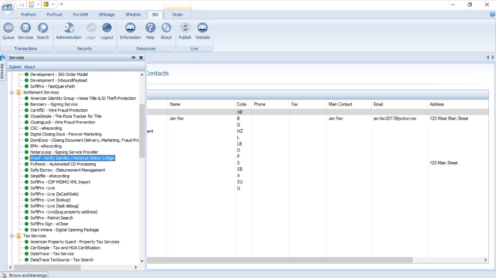Click the Settlement Services folder icon
This screenshot has height=278, width=496.
[19, 92]
